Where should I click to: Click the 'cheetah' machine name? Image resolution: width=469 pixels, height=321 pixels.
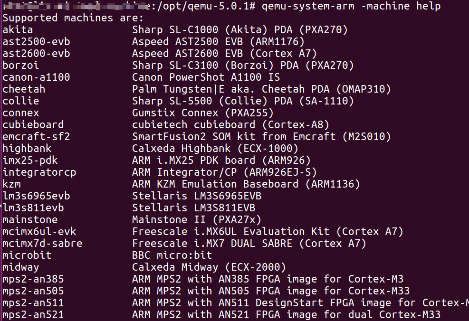[x=24, y=89]
